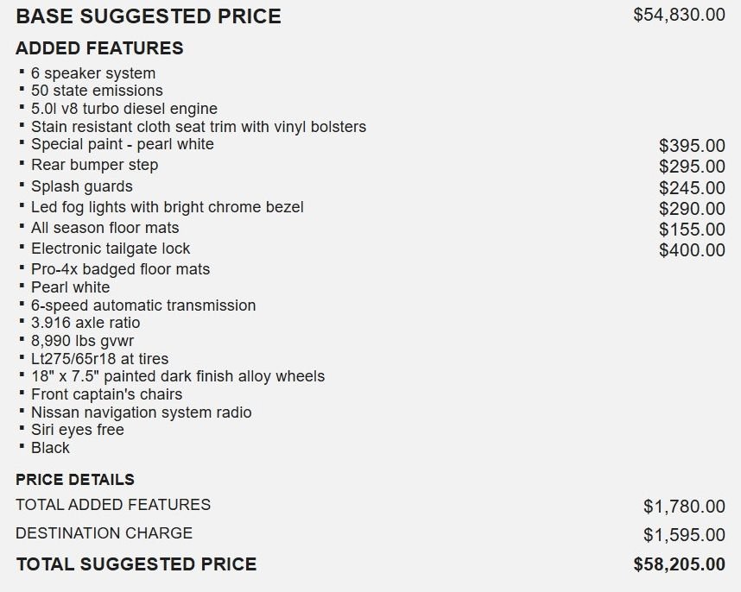Image resolution: width=741 pixels, height=592 pixels.
Task: Click the All season floor mats item
Action: tap(104, 228)
